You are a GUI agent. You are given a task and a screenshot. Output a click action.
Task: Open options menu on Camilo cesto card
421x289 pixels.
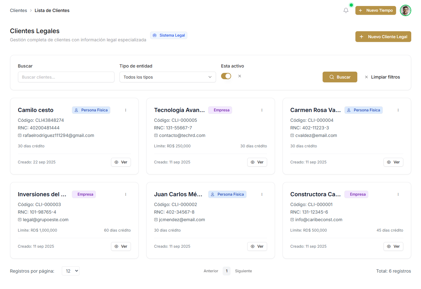pos(126,110)
